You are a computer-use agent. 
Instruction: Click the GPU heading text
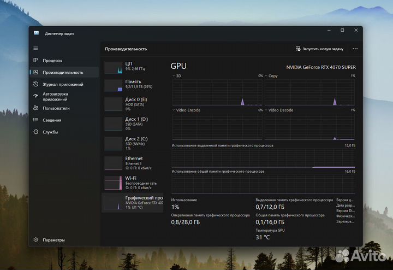click(x=178, y=66)
